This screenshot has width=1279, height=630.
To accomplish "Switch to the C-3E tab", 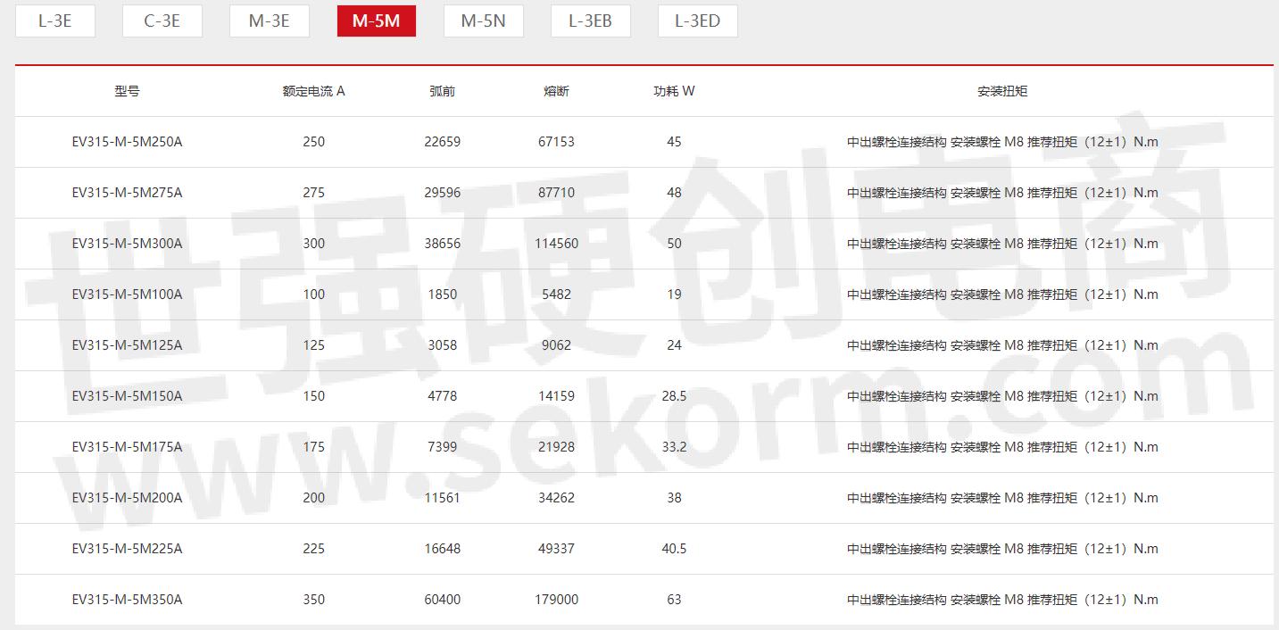I will point(162,21).
